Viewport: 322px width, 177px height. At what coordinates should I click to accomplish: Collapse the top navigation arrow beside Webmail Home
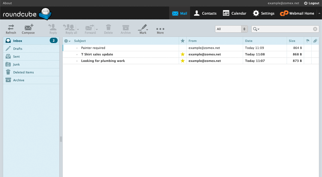point(319,14)
